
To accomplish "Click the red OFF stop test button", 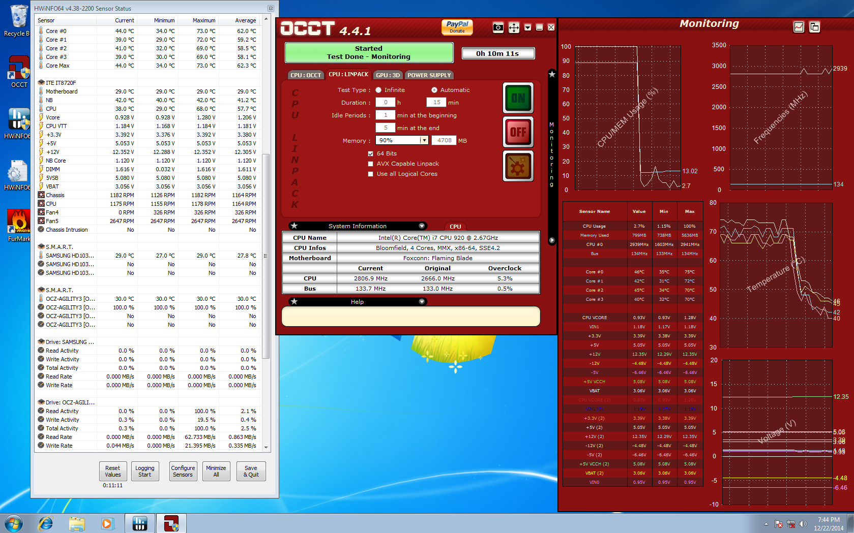I will (518, 132).
